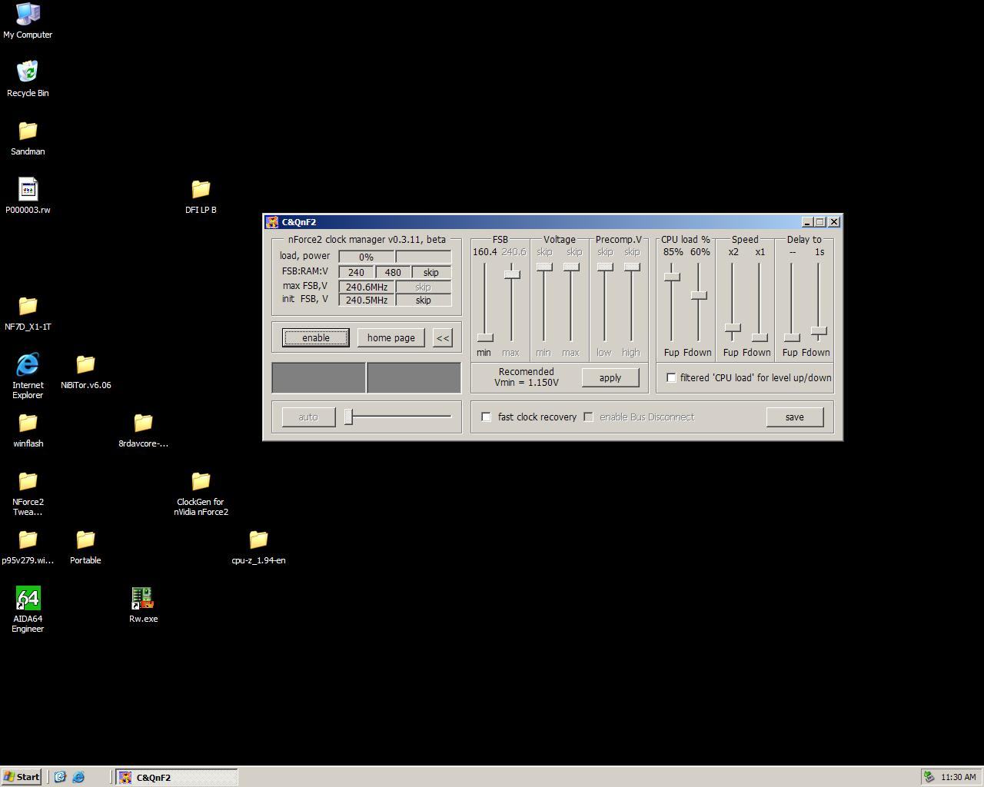The width and height of the screenshot is (984, 787).
Task: Click init FSB 240.5MHz field
Action: coord(367,300)
